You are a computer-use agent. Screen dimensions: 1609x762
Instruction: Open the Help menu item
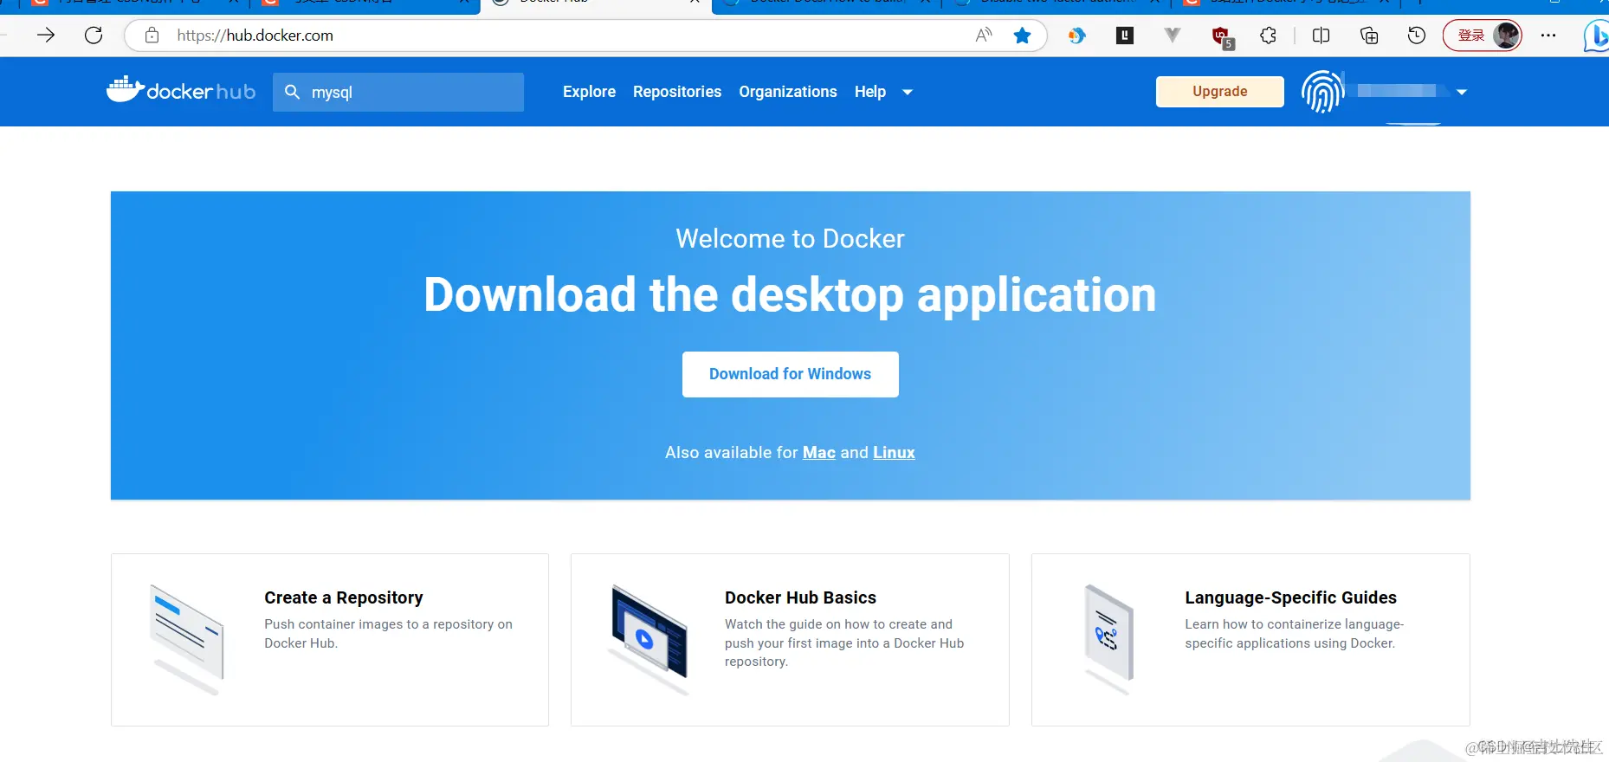(x=870, y=92)
